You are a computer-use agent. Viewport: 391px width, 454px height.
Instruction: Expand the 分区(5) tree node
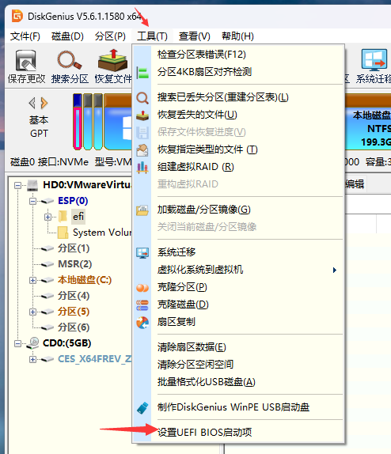pyautogui.click(x=32, y=312)
